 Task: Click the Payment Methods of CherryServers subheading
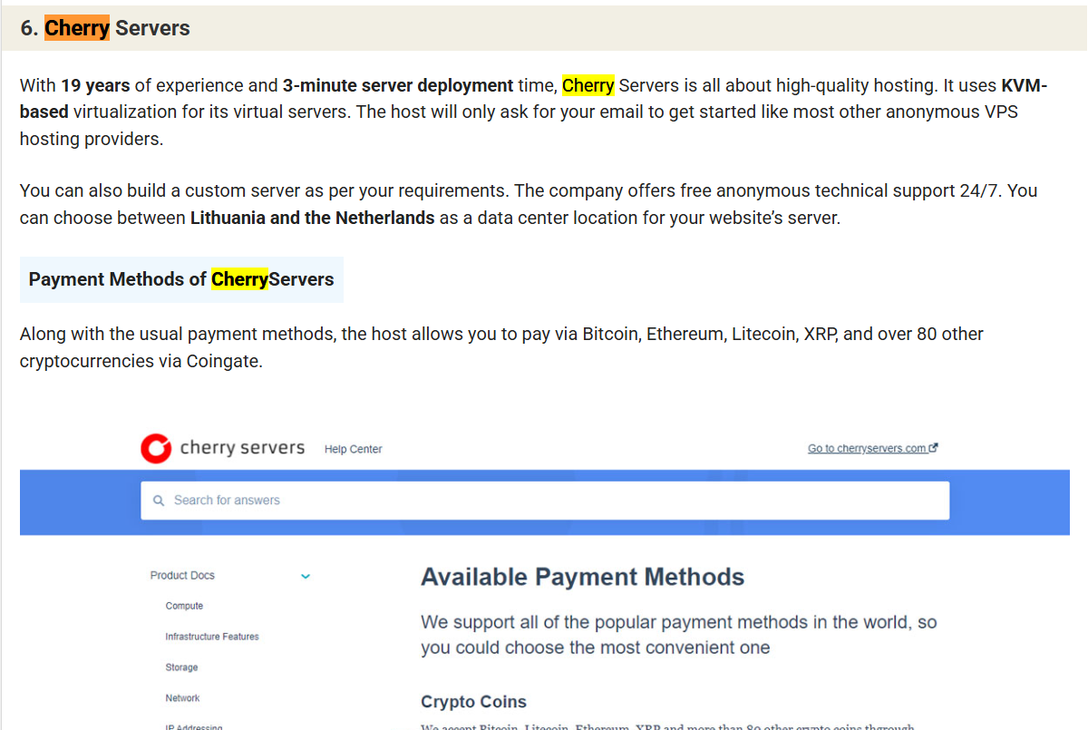click(181, 279)
